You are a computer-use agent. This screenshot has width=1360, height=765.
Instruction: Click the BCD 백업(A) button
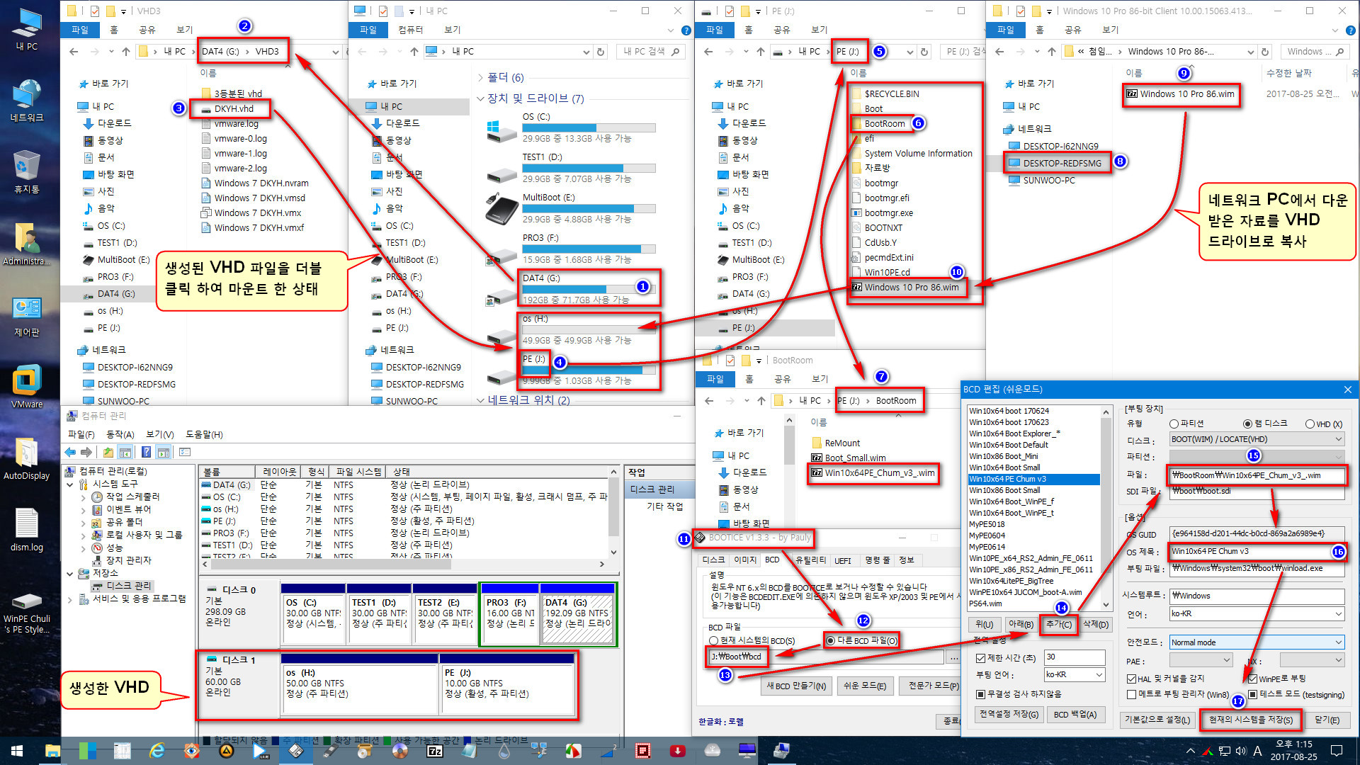(x=1075, y=714)
